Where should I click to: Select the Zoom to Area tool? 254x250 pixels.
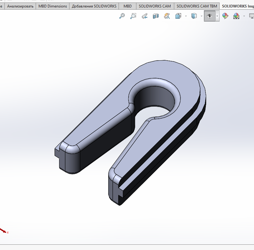click(x=133, y=16)
